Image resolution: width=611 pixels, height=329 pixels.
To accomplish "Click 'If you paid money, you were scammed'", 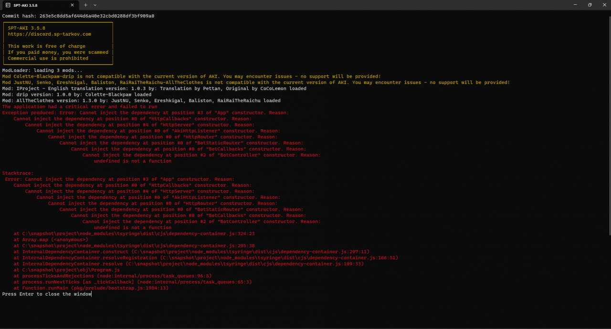I will click(58, 52).
